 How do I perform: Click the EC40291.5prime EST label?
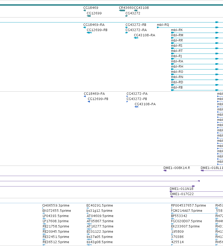click(x=100, y=206)
